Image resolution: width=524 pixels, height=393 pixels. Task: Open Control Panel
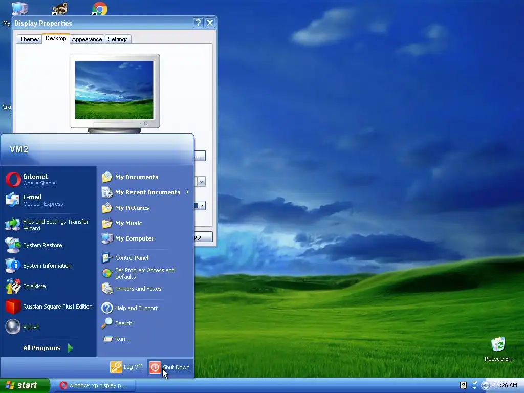(x=146, y=258)
